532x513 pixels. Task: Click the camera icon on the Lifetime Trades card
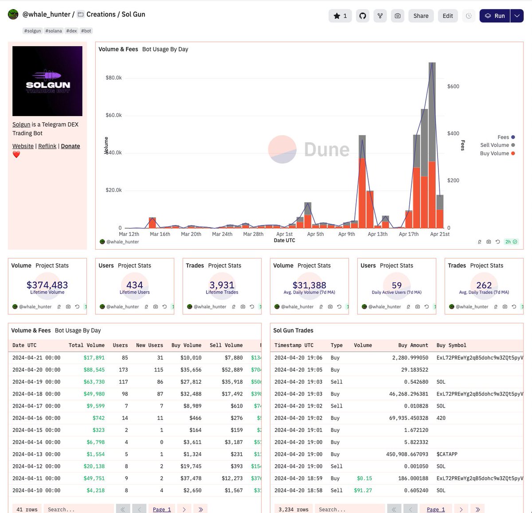coord(243,306)
